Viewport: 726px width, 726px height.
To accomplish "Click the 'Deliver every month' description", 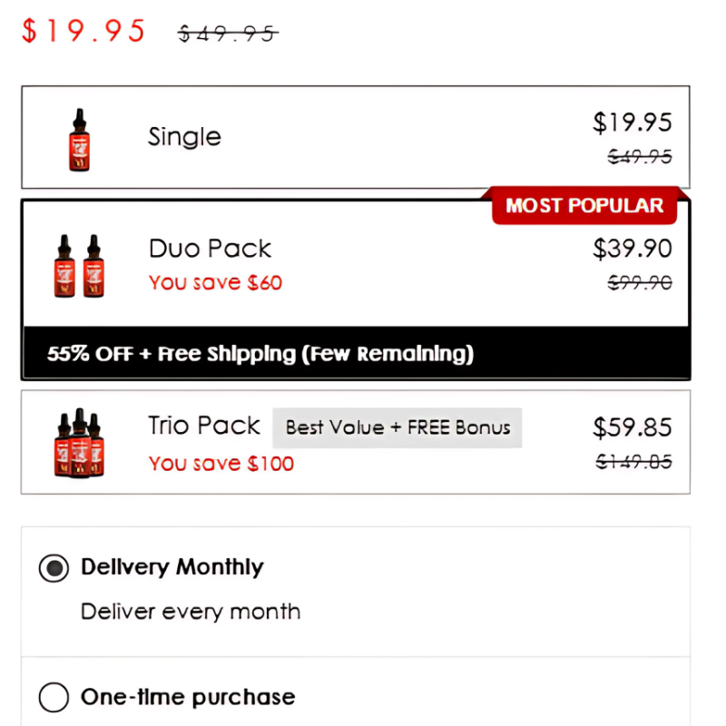I will (x=191, y=612).
